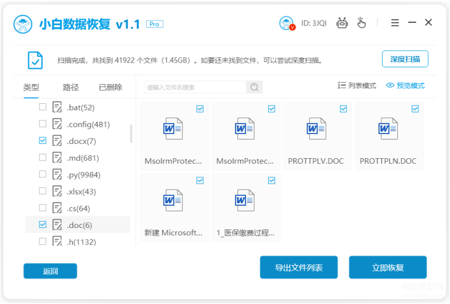The width and height of the screenshot is (450, 304).
Task: Click the 导出文件列表 export button
Action: click(x=299, y=268)
